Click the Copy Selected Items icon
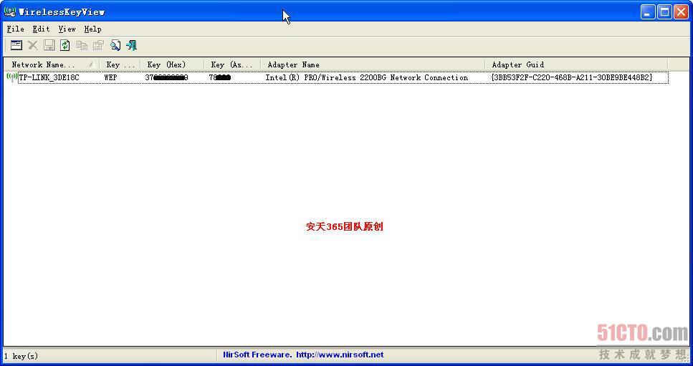Screen dimensions: 693x366 coord(82,45)
